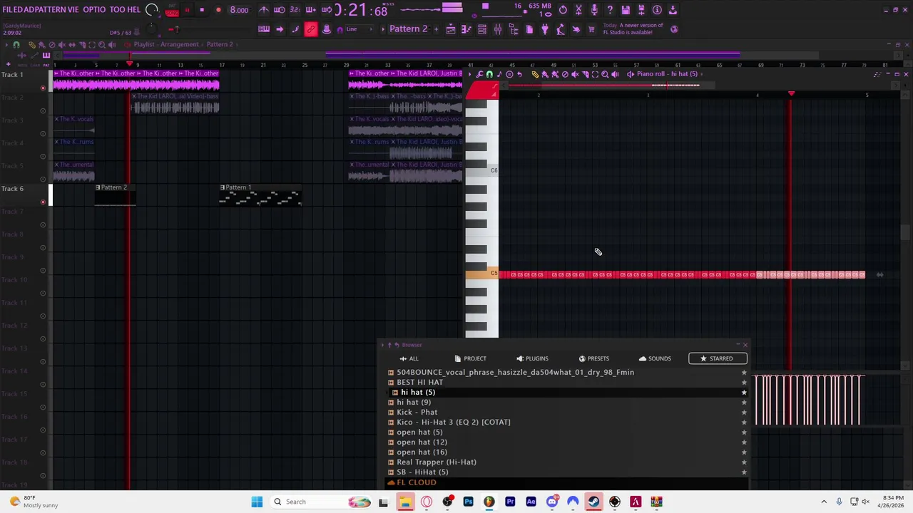Toggle the overdub recording icon
Image resolution: width=913 pixels, height=513 pixels.
coord(311,10)
